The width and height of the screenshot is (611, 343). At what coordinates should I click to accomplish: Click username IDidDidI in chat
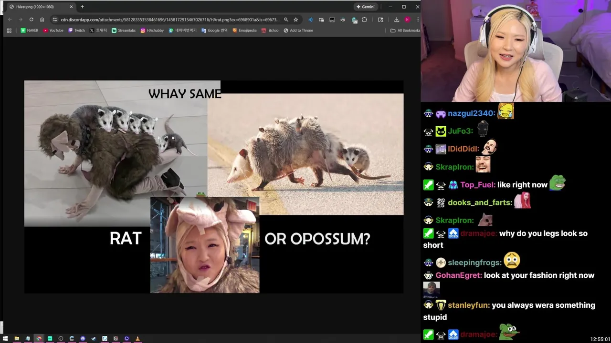coord(463,149)
